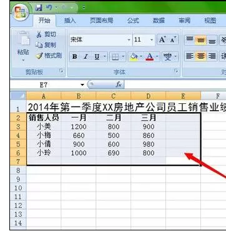
Task: Click the 一月 header cell
Action: (x=79, y=118)
